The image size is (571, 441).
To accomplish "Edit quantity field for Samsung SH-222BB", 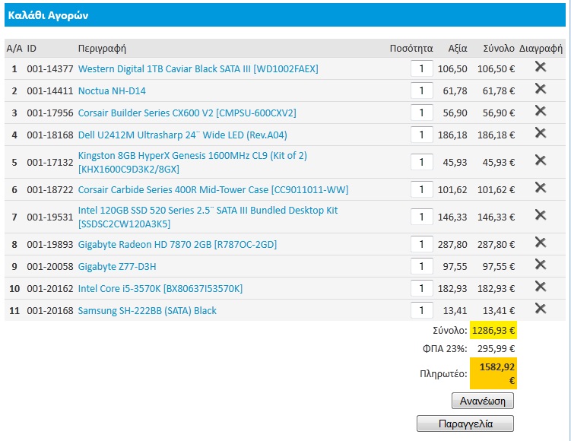I will [x=422, y=310].
